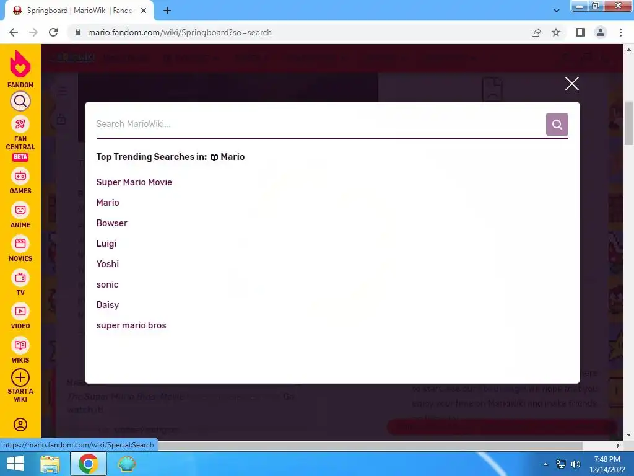The height and width of the screenshot is (476, 634).
Task: Open the Games controller icon
Action: pos(20,176)
